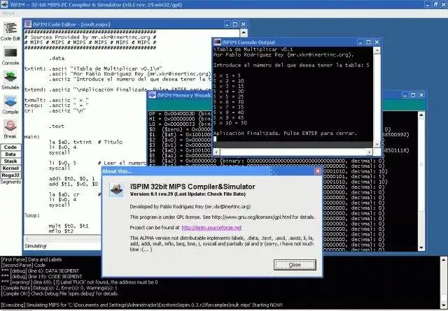Select the Kernel segment button

pos(10,168)
